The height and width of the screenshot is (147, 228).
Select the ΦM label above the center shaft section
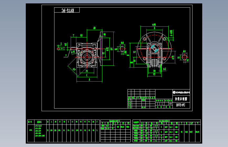point(122,43)
